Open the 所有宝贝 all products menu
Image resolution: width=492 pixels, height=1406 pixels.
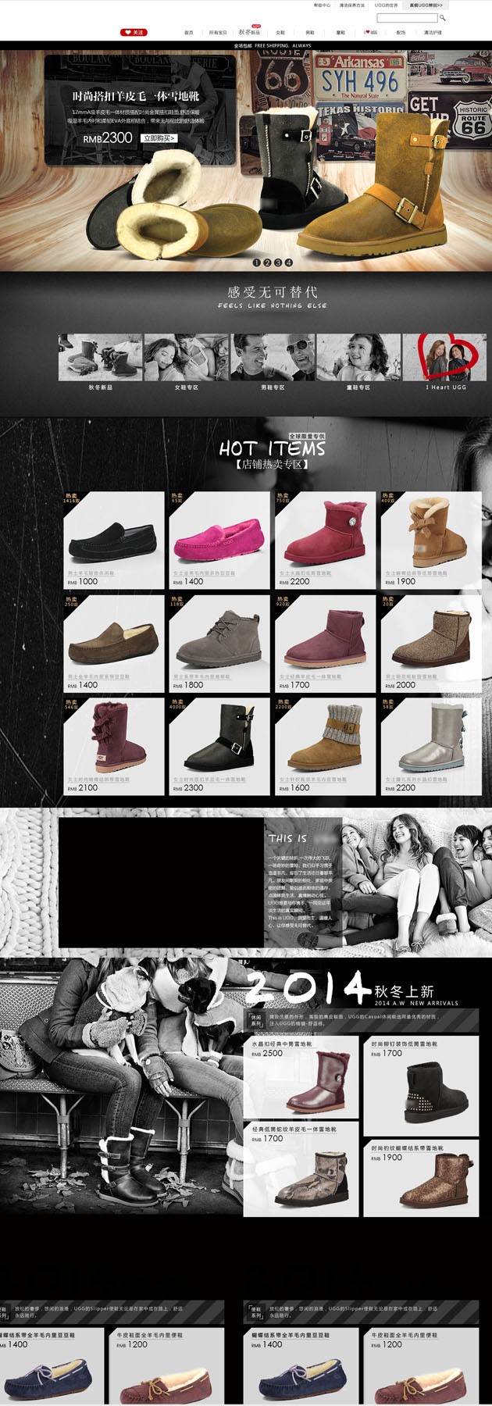(218, 33)
